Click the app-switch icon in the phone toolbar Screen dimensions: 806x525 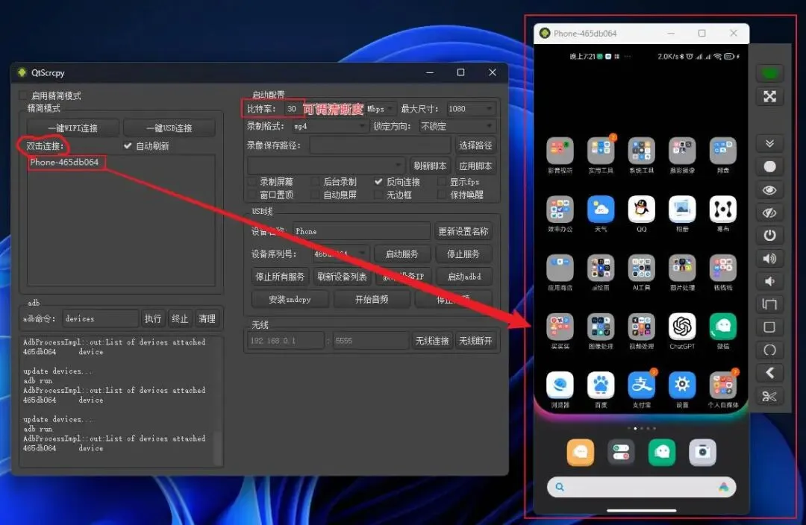click(x=769, y=304)
